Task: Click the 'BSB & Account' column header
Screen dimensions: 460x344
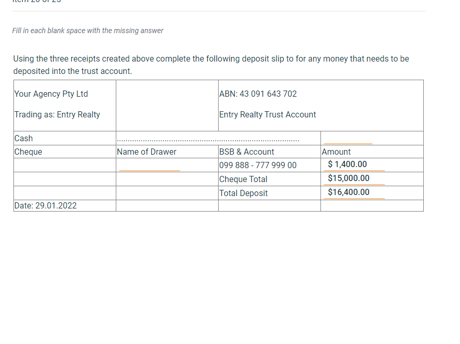Action: (247, 152)
